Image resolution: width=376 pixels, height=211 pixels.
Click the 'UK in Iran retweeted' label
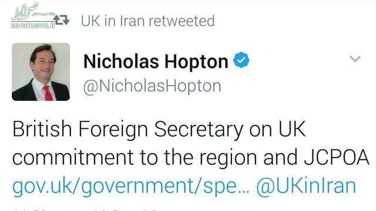click(147, 21)
